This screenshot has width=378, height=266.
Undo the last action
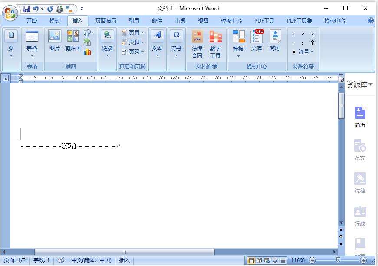click(x=36, y=9)
